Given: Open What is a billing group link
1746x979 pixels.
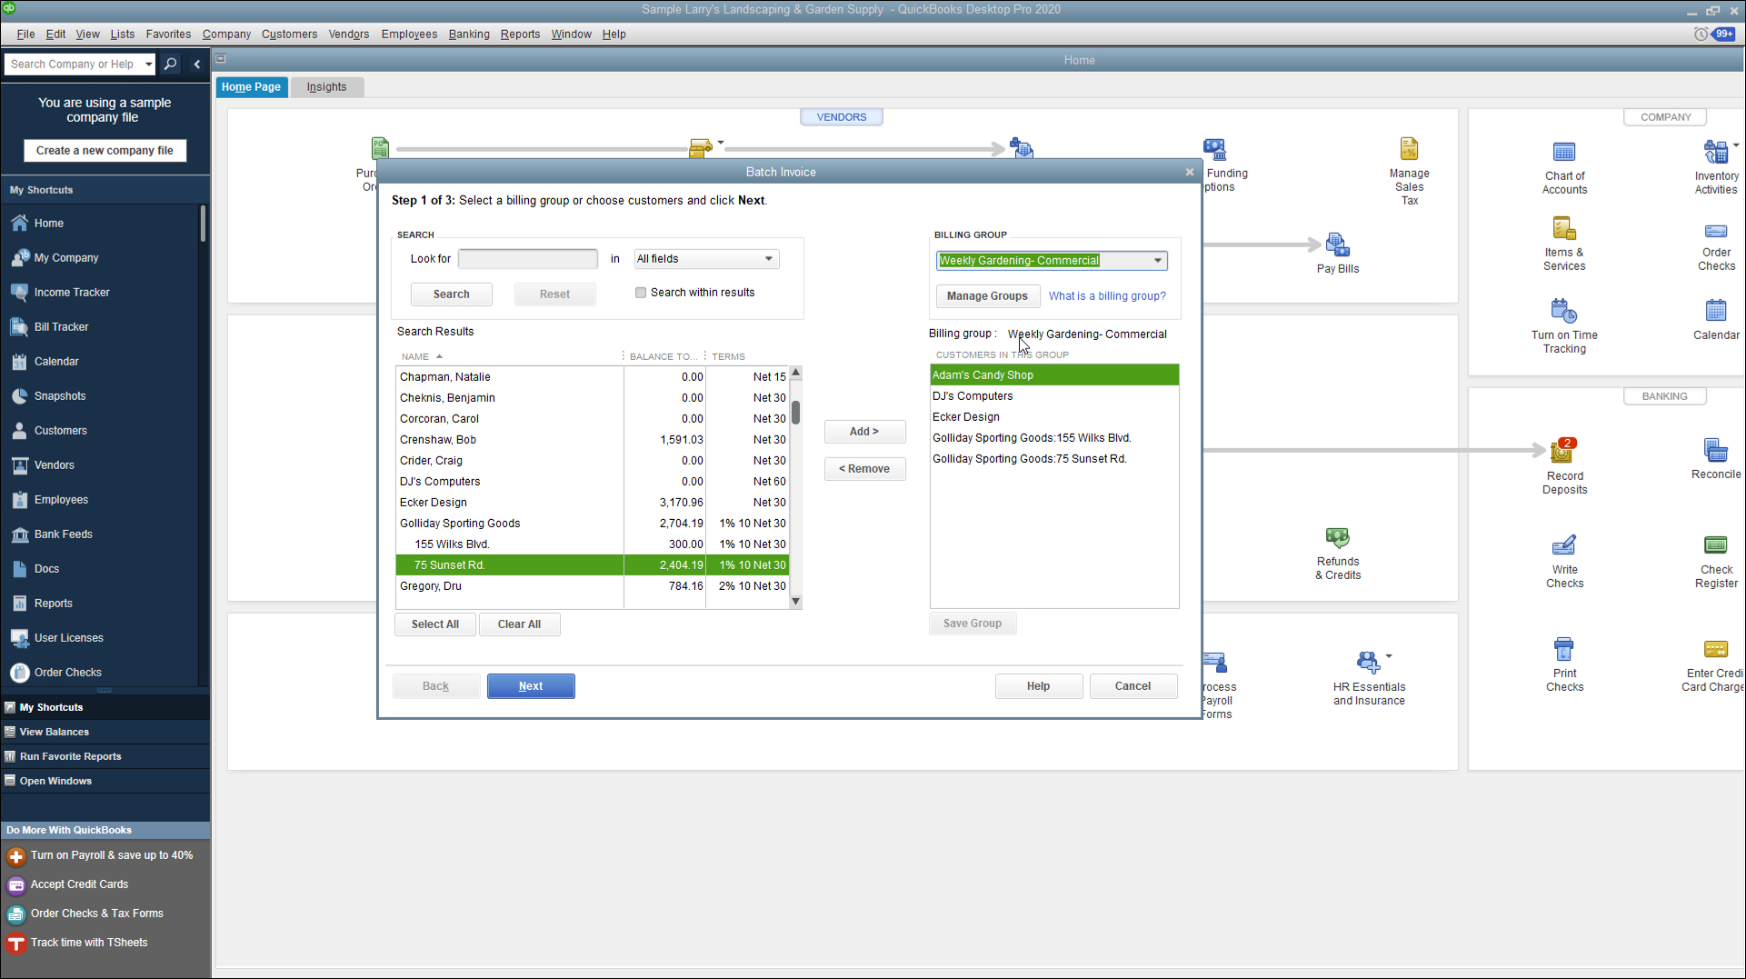Looking at the screenshot, I should [1107, 296].
